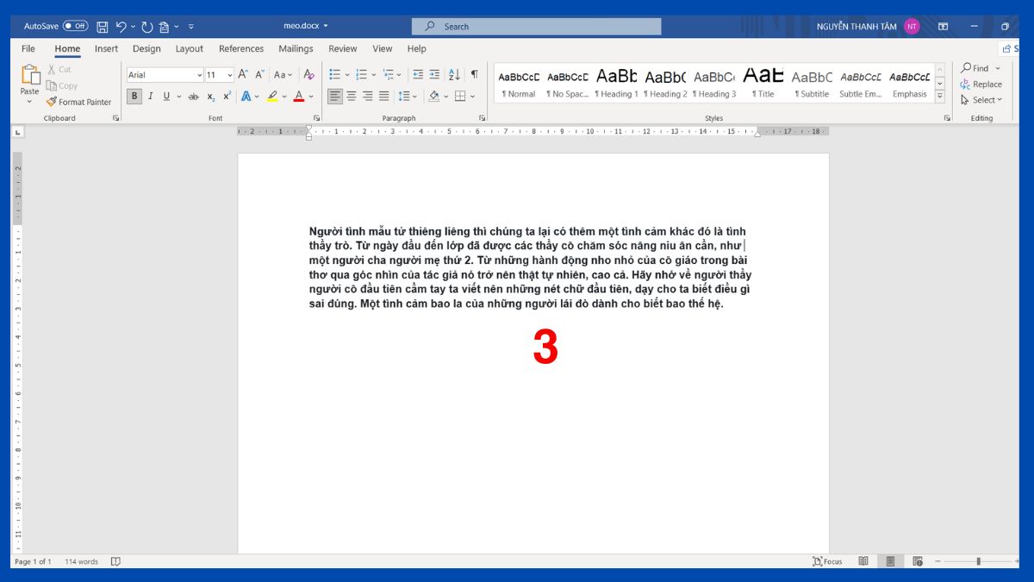The image size is (1034, 582).
Task: Click the red font color swatch
Action: 298,97
